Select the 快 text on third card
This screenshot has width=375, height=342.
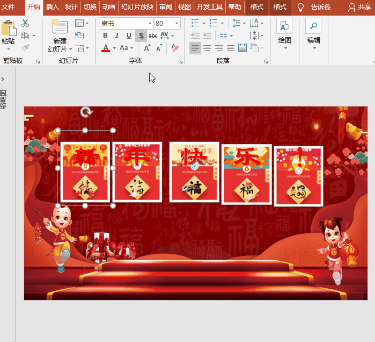pos(193,156)
